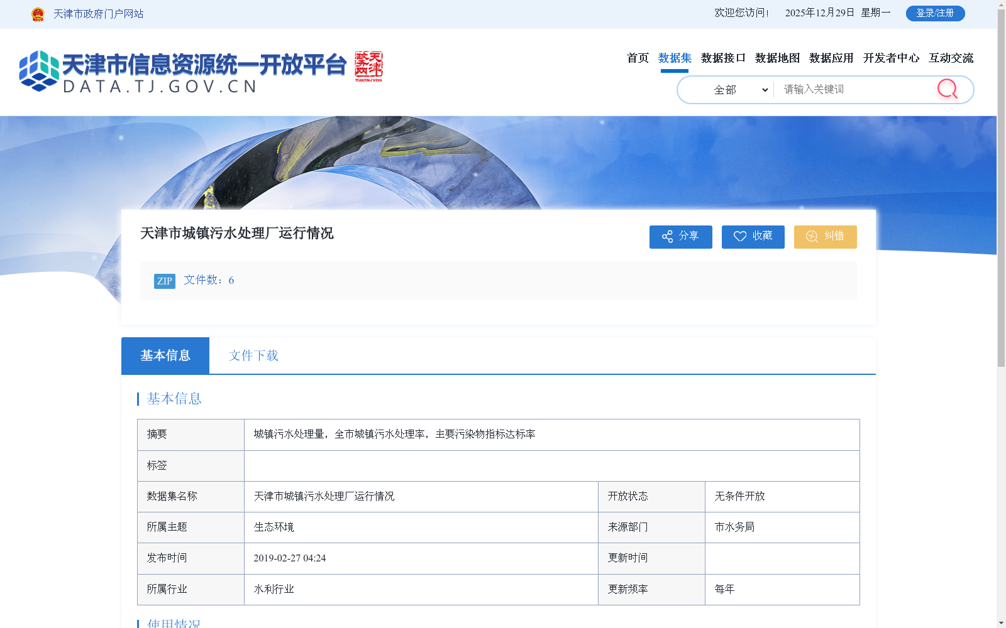Select the 基本信息 tab
Image resolution: width=1006 pixels, height=628 pixels.
[165, 355]
